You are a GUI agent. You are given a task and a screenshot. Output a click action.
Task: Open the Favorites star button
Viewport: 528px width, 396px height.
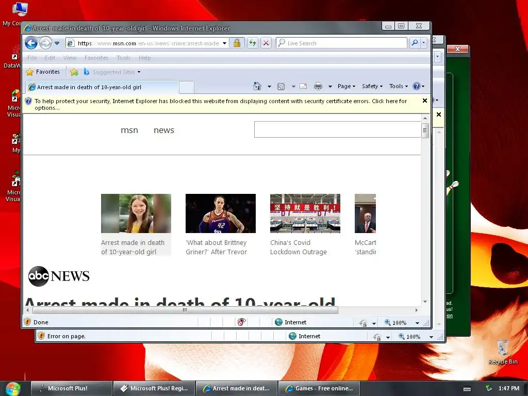[x=43, y=72]
